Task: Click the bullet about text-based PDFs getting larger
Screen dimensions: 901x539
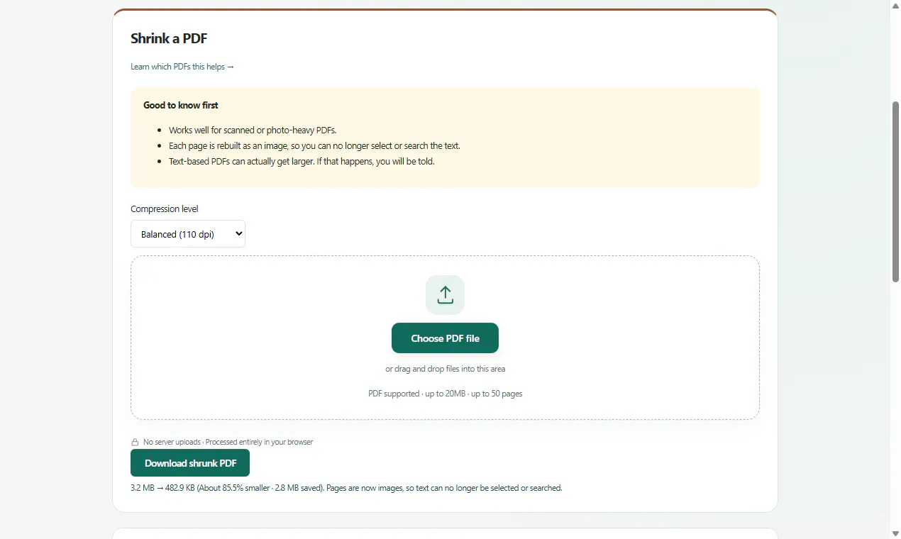Action: (302, 162)
